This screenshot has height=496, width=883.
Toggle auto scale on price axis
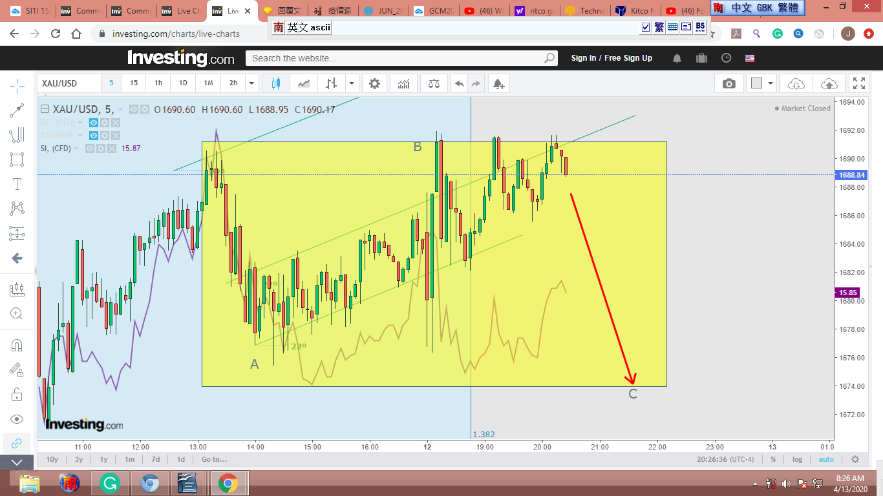coord(826,459)
